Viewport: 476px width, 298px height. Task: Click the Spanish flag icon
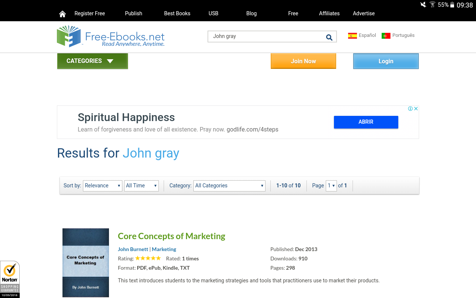tap(352, 36)
